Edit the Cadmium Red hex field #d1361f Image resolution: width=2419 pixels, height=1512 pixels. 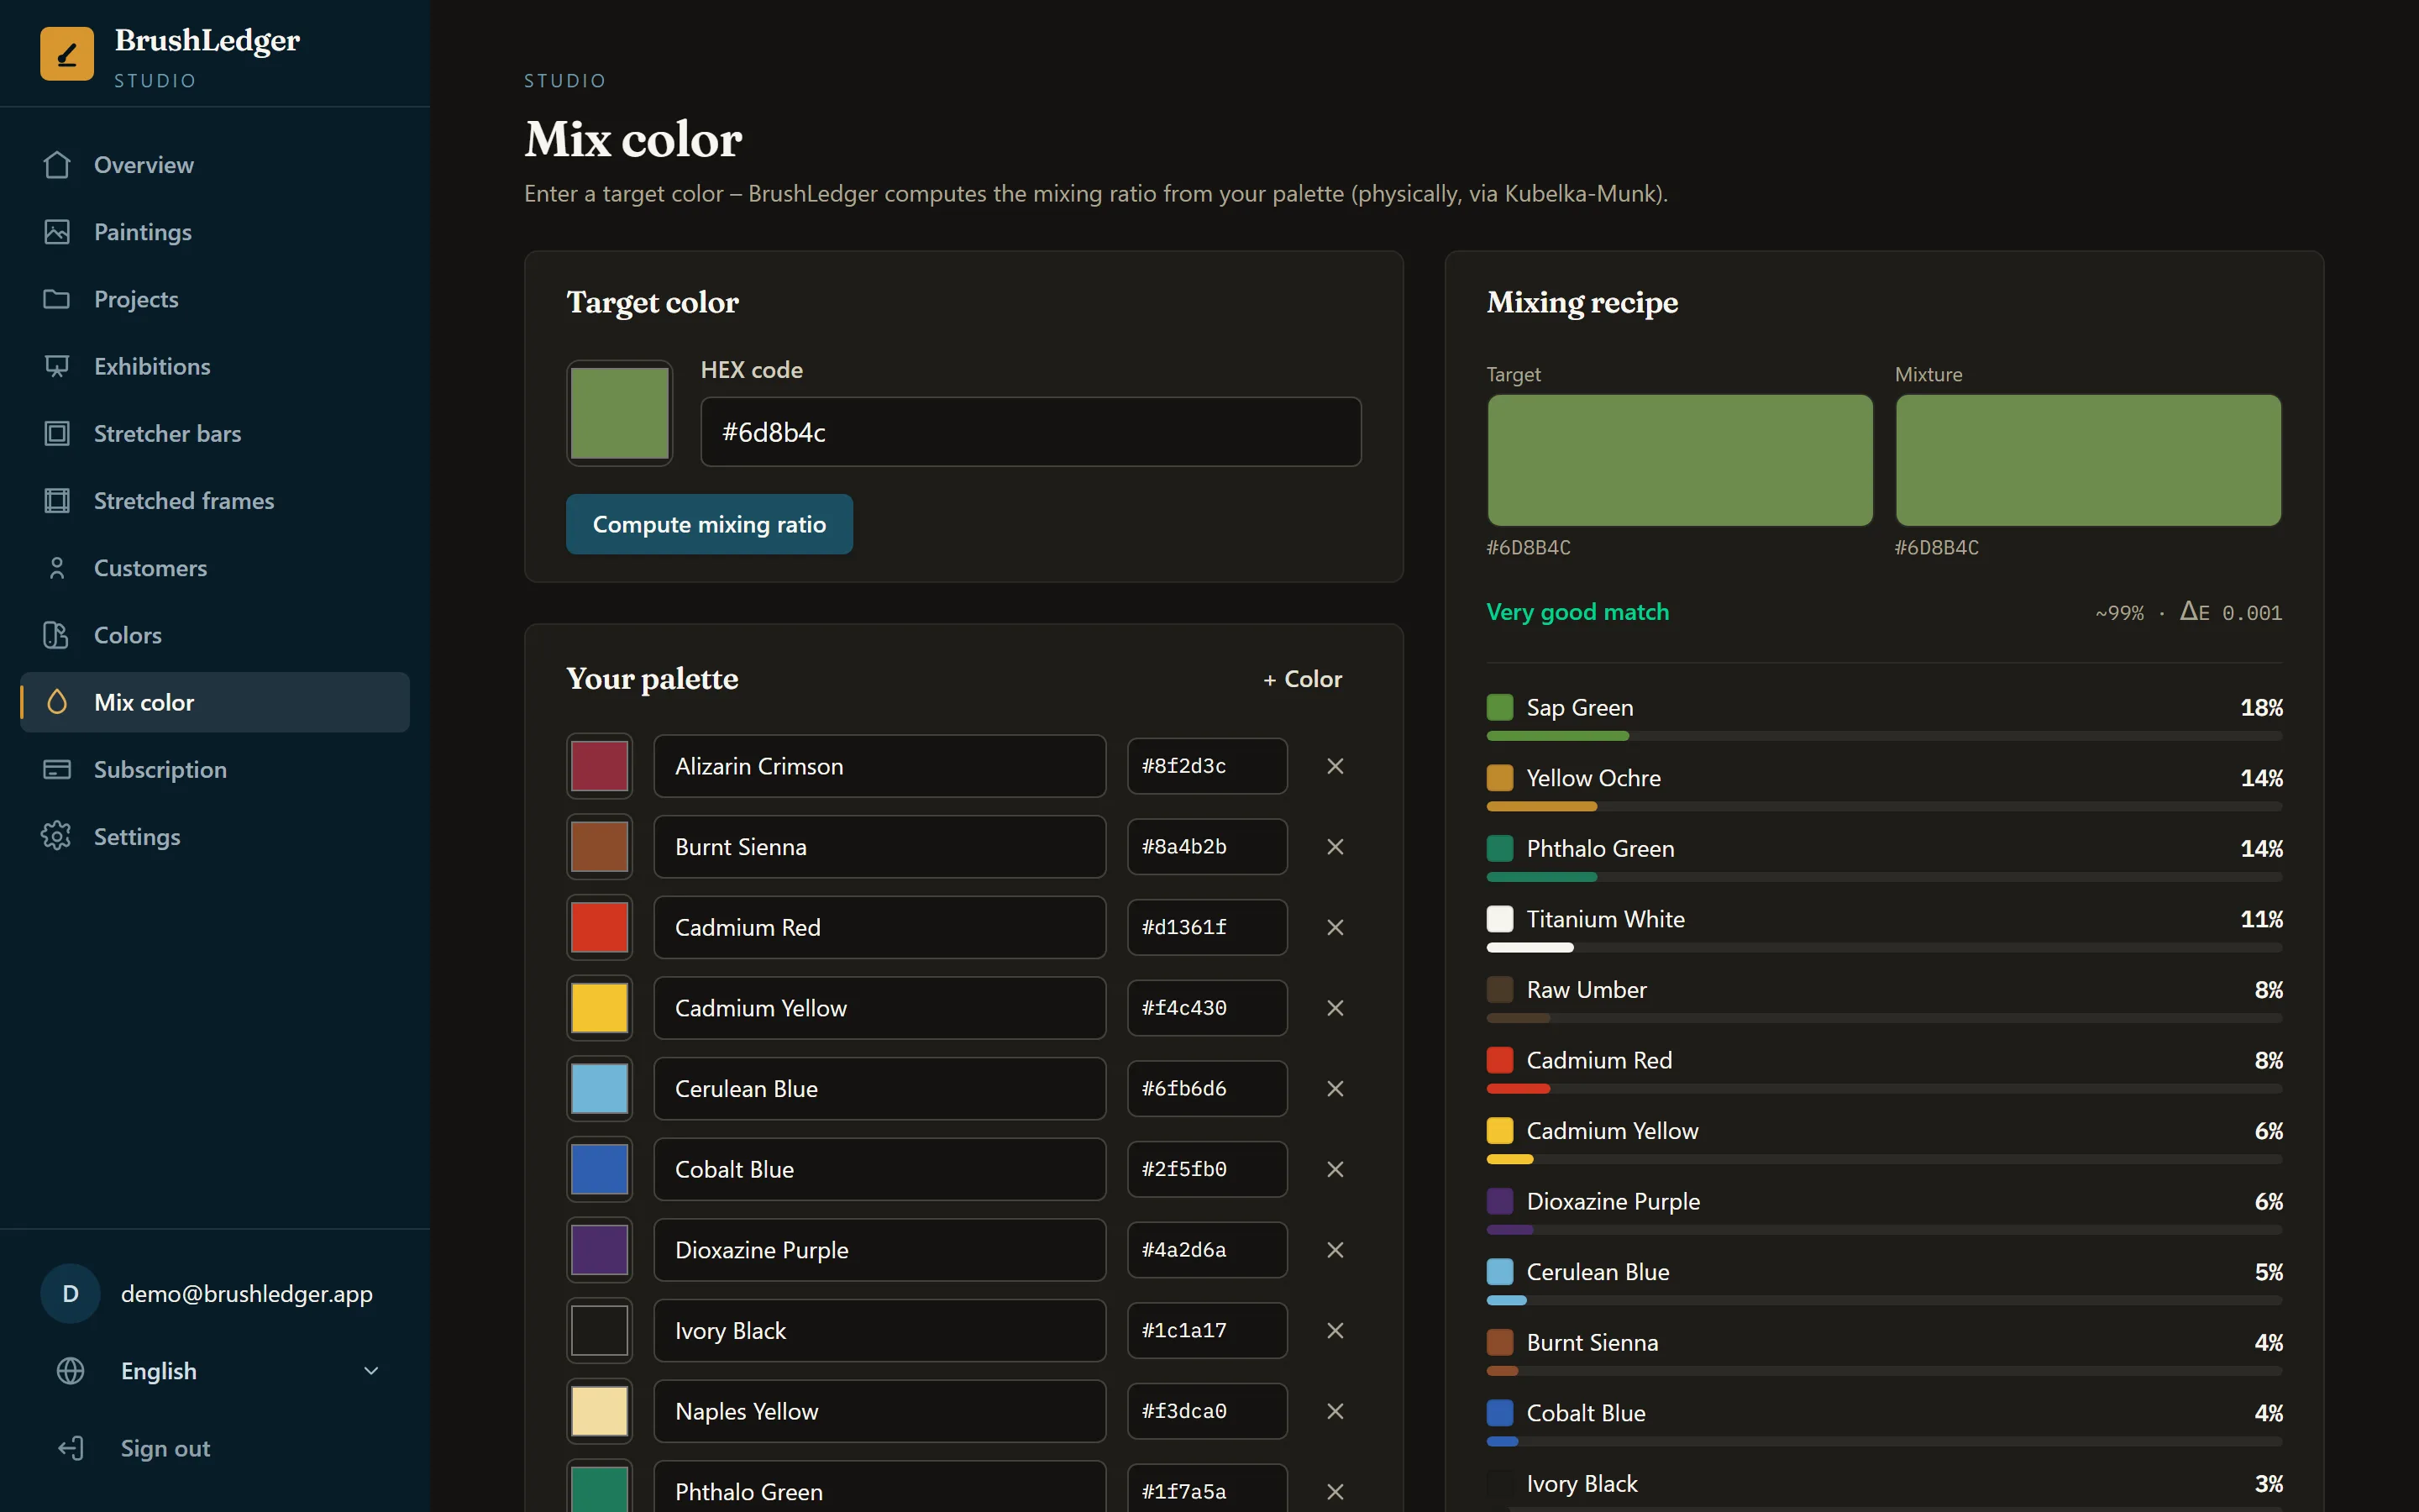click(x=1206, y=927)
